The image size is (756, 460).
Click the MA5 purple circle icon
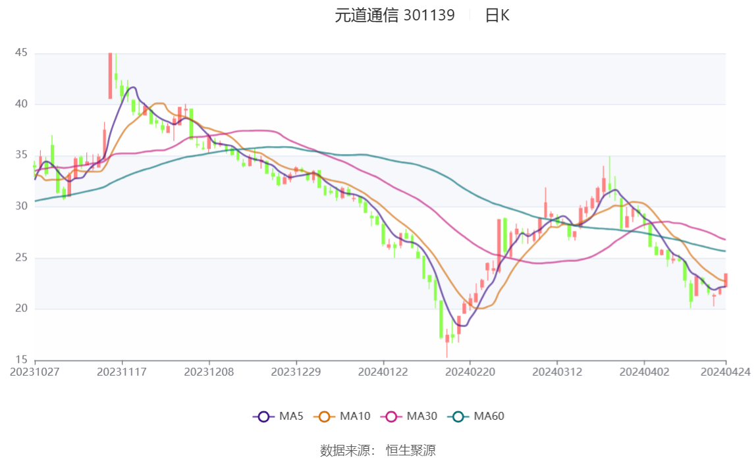coord(263,417)
